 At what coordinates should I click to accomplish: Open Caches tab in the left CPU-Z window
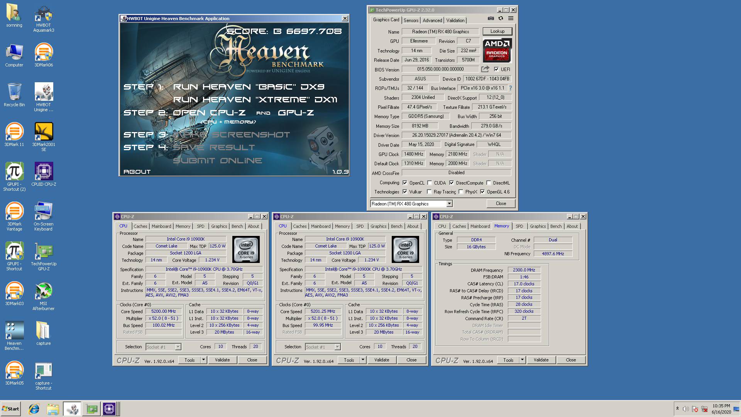[140, 226]
